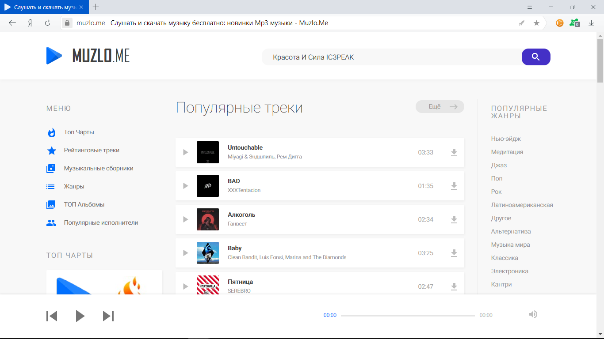Click the purple search button
The height and width of the screenshot is (339, 604).
(536, 57)
